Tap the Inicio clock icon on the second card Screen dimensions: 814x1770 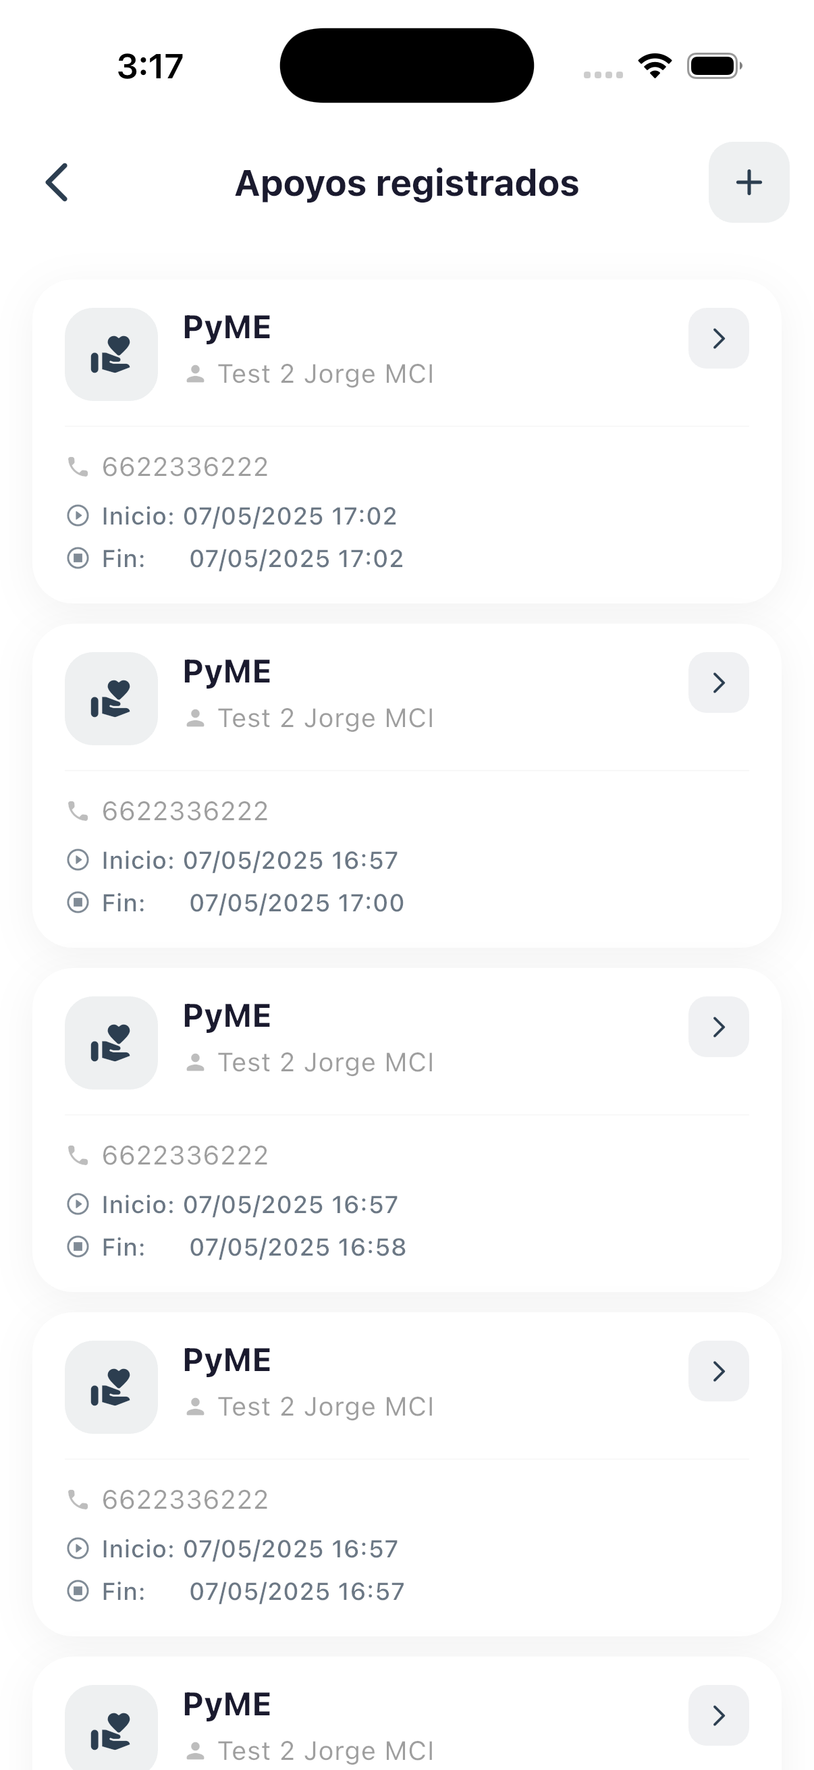coord(79,860)
